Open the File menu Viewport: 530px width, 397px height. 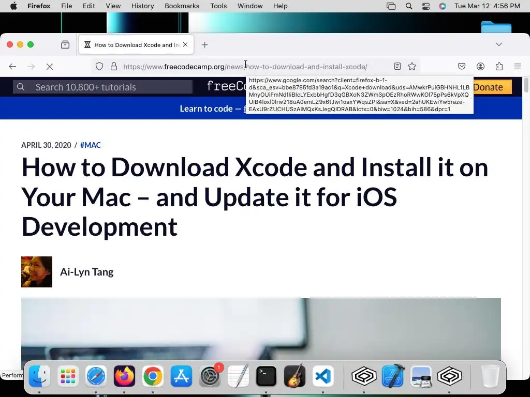pos(67,6)
